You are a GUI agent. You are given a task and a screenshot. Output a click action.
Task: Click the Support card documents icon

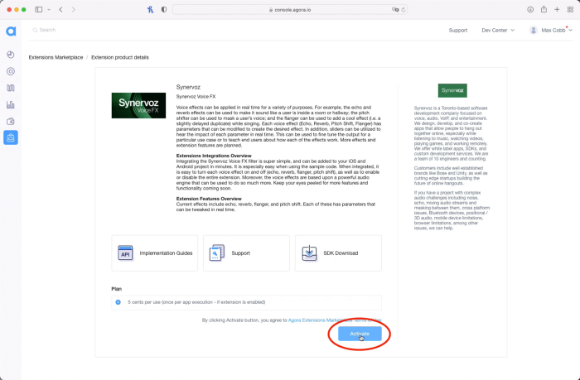[217, 253]
